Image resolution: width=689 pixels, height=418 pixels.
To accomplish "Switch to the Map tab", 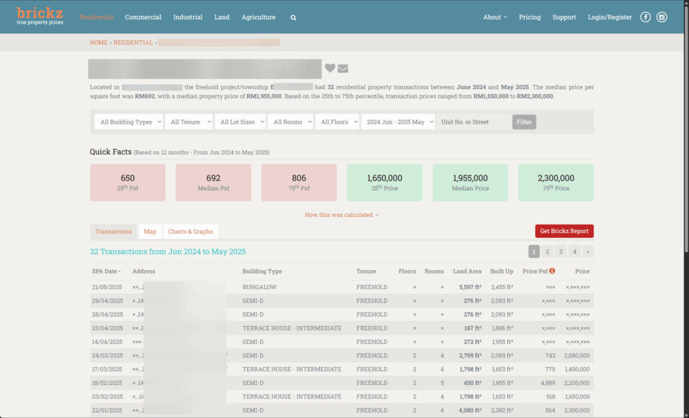I will point(149,232).
